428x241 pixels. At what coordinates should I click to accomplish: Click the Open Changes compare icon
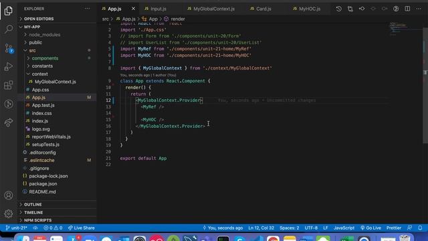coord(350,9)
